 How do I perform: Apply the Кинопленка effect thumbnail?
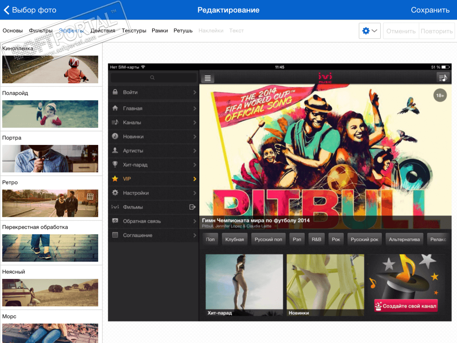pos(50,70)
